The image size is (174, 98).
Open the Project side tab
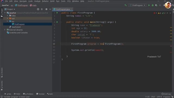(2, 13)
